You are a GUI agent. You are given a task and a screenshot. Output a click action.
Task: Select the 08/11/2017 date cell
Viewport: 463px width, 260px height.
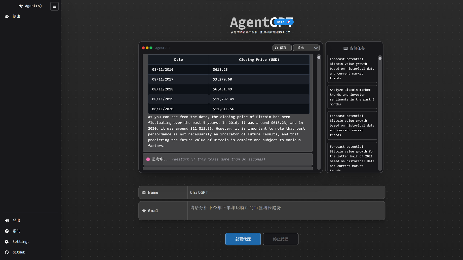pos(178,79)
